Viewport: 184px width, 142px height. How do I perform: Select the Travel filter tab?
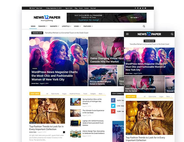pos(85,94)
